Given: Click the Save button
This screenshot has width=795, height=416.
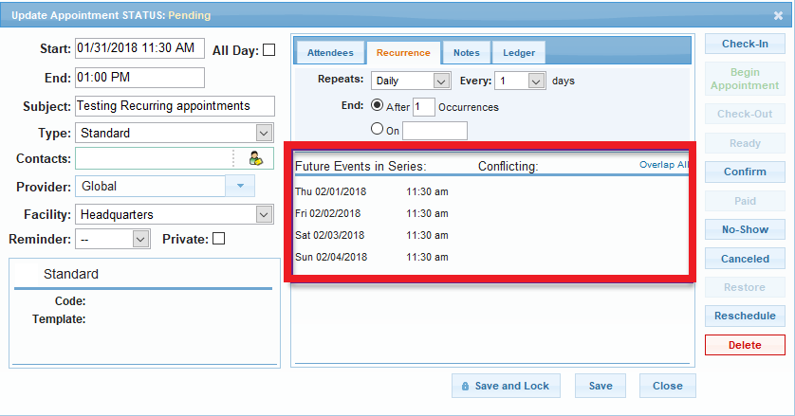Looking at the screenshot, I should [x=601, y=386].
